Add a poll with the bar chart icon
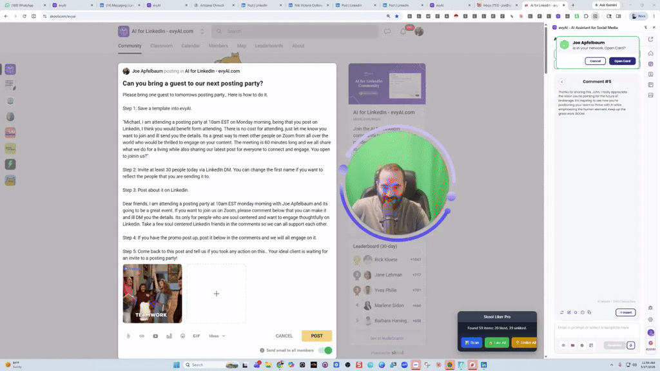The image size is (660, 371). pyautogui.click(x=169, y=336)
